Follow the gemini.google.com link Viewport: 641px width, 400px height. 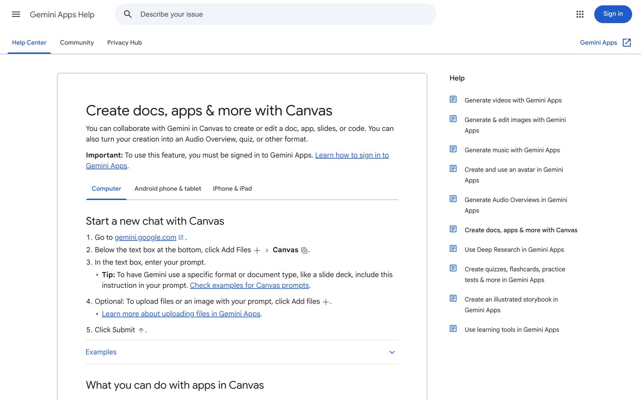(146, 237)
